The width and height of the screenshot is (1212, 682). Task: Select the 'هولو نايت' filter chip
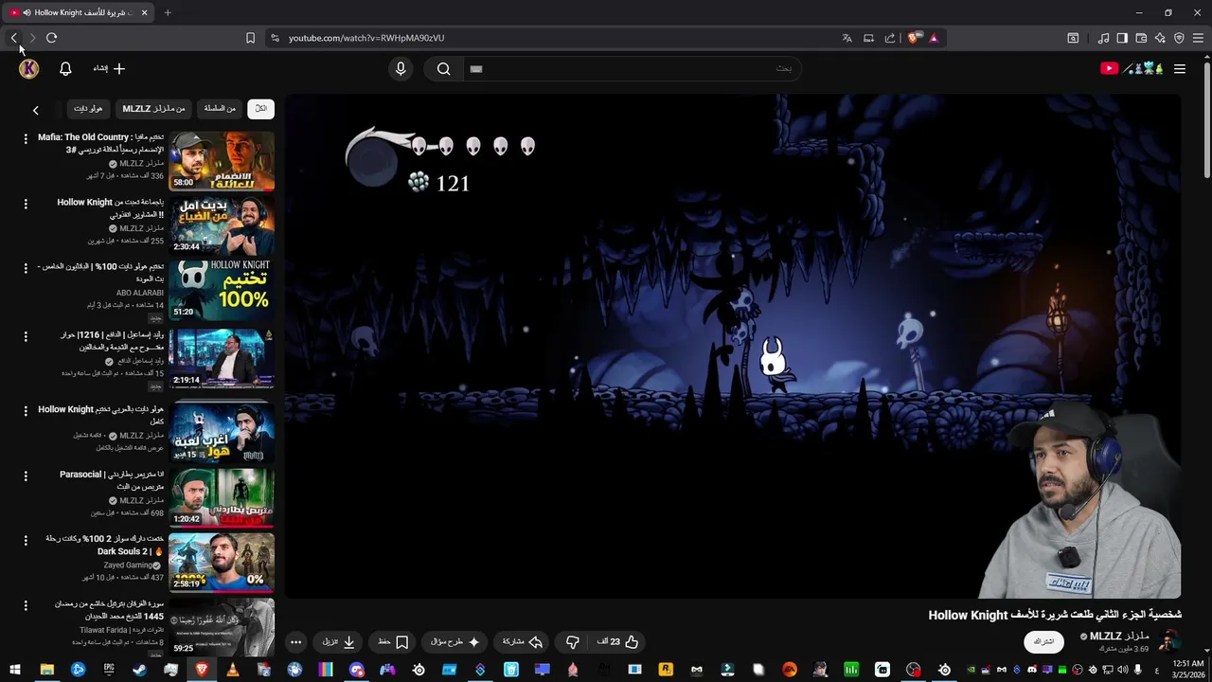coord(87,109)
